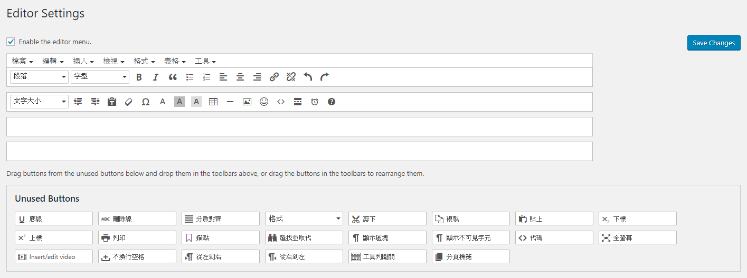Select the 錨點 anchor unused button
The image size is (747, 278).
click(x=221, y=237)
